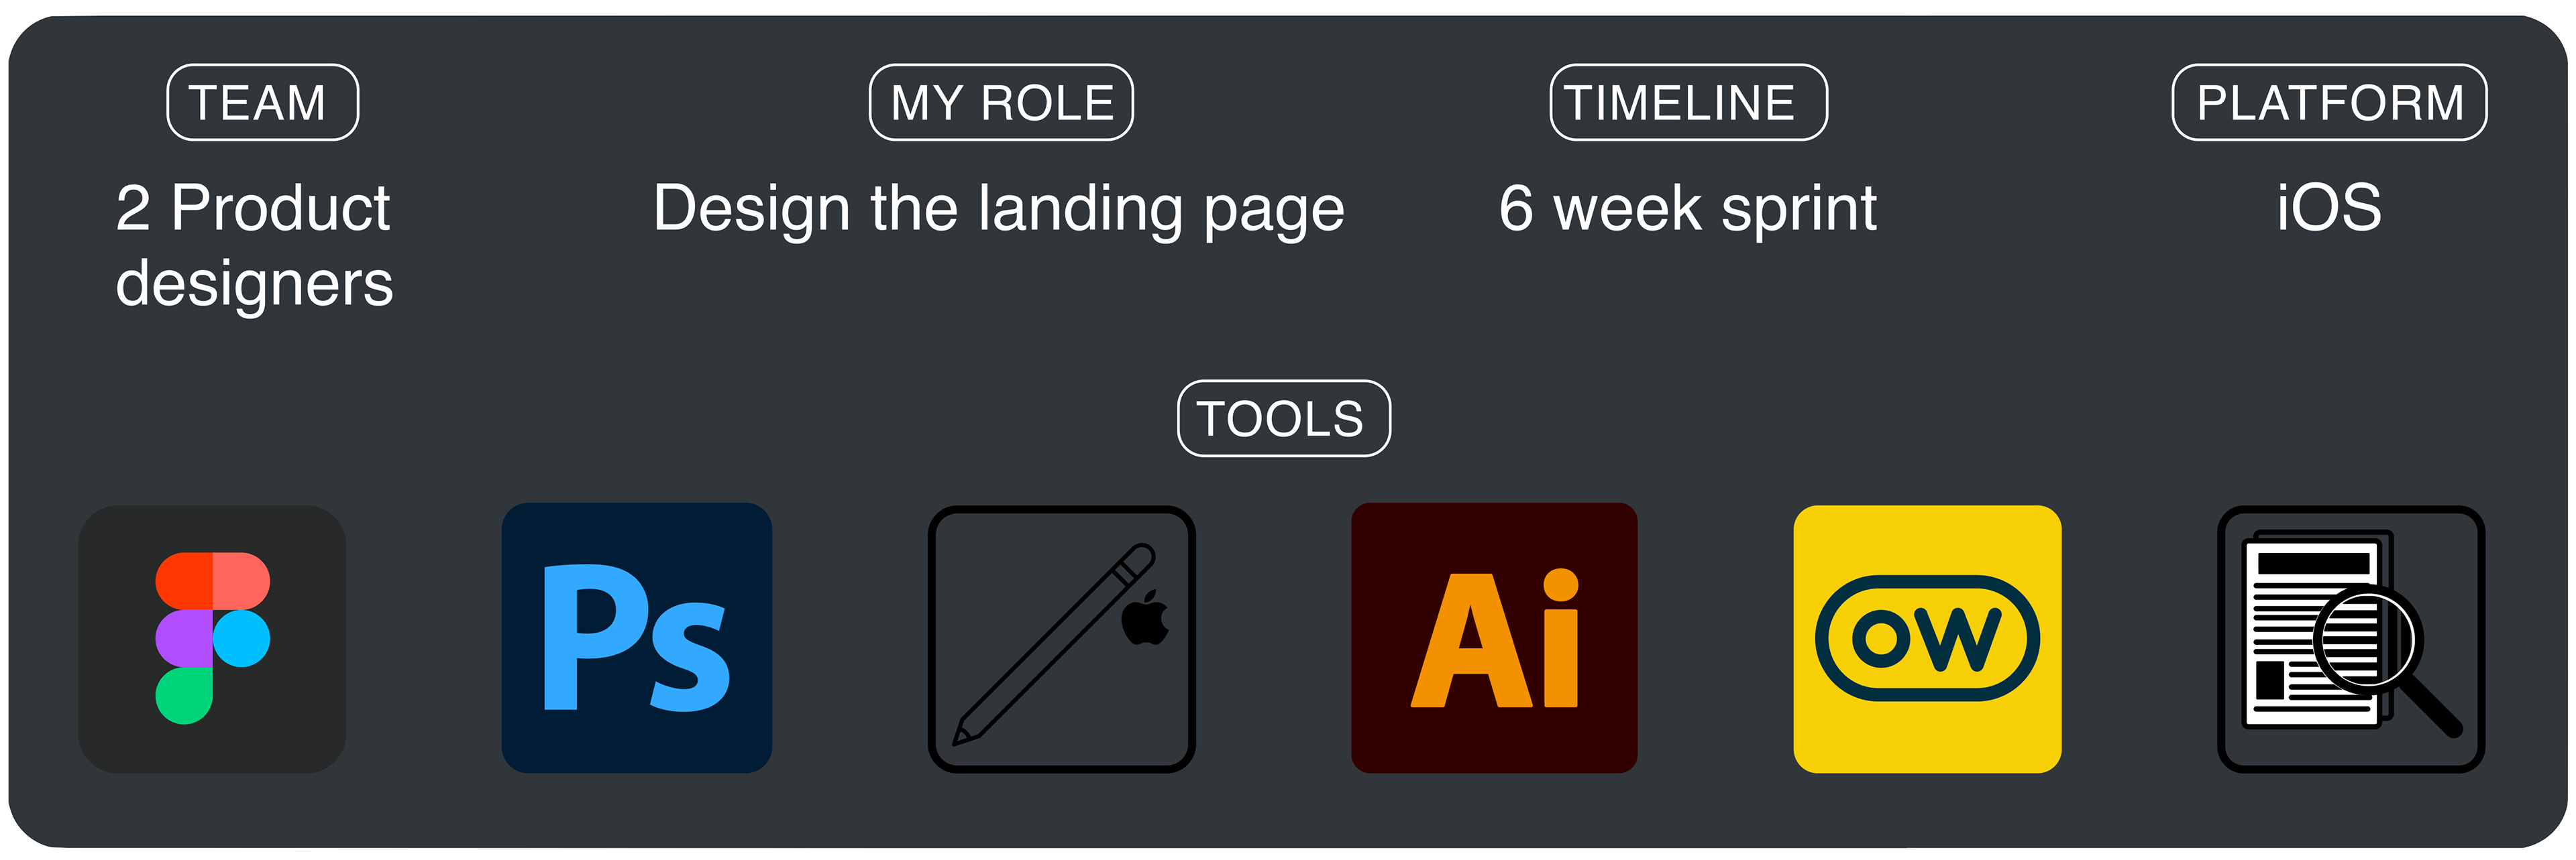Viewport: 2576px width, 860px height.
Task: Click the '2 Product designers' text
Action: pos(254,246)
